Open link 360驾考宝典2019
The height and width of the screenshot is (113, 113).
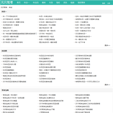pyautogui.click(x=9, y=109)
